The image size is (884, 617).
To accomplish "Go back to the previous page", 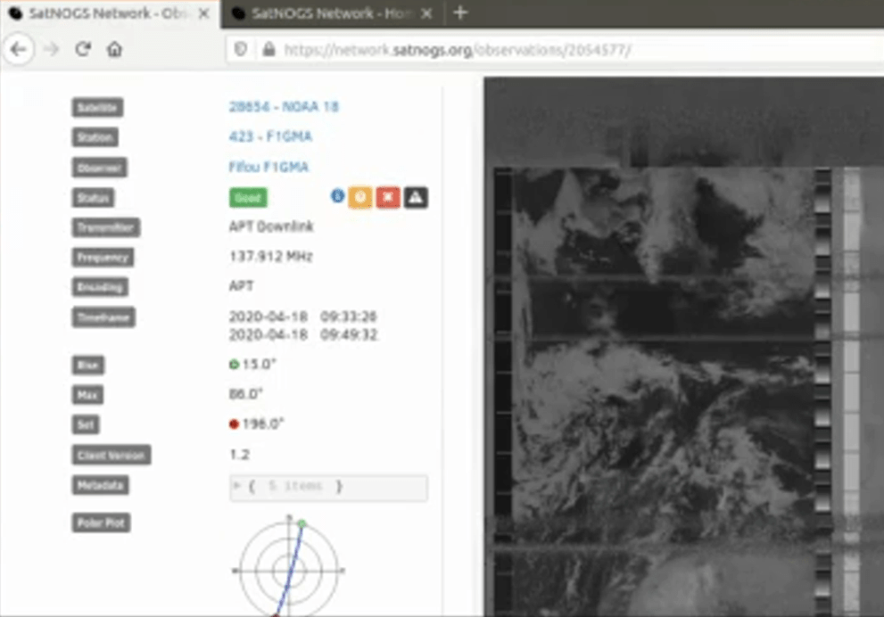I will tap(17, 50).
